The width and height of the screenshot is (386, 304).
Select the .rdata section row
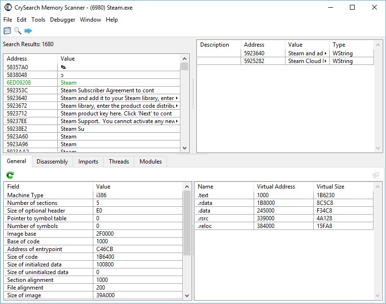click(x=284, y=203)
